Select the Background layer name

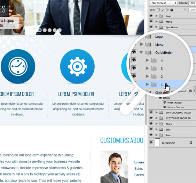click(168, 143)
